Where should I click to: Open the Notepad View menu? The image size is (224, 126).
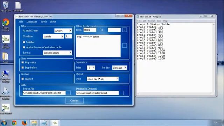(159, 21)
